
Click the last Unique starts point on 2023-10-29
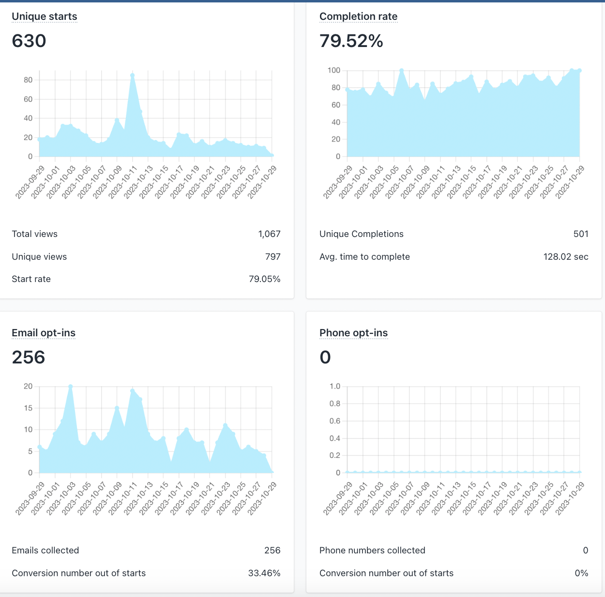(x=272, y=156)
